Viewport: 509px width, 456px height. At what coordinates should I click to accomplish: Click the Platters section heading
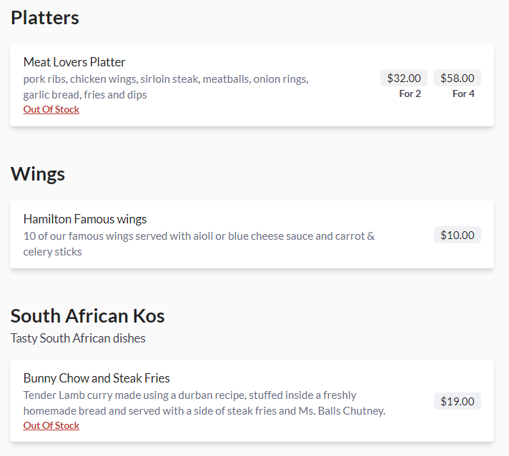tap(45, 18)
